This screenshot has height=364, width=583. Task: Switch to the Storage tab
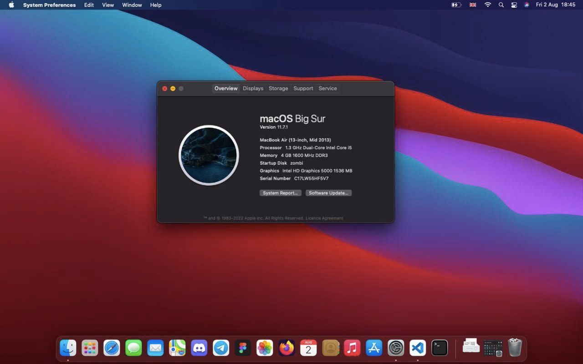point(278,88)
